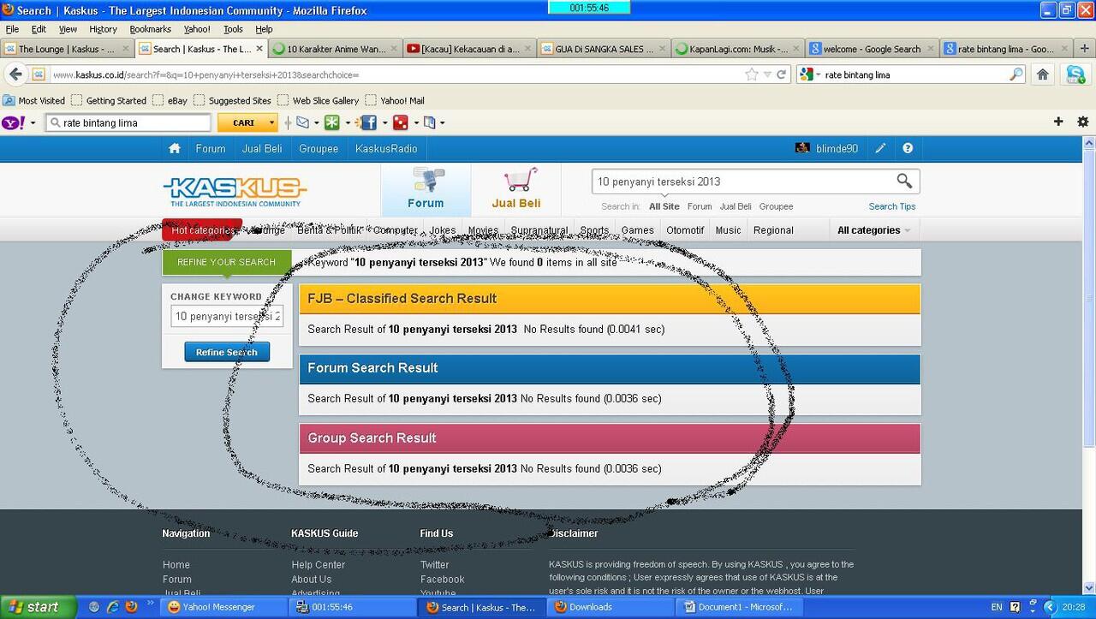Go back with the browser Back arrow

point(15,74)
